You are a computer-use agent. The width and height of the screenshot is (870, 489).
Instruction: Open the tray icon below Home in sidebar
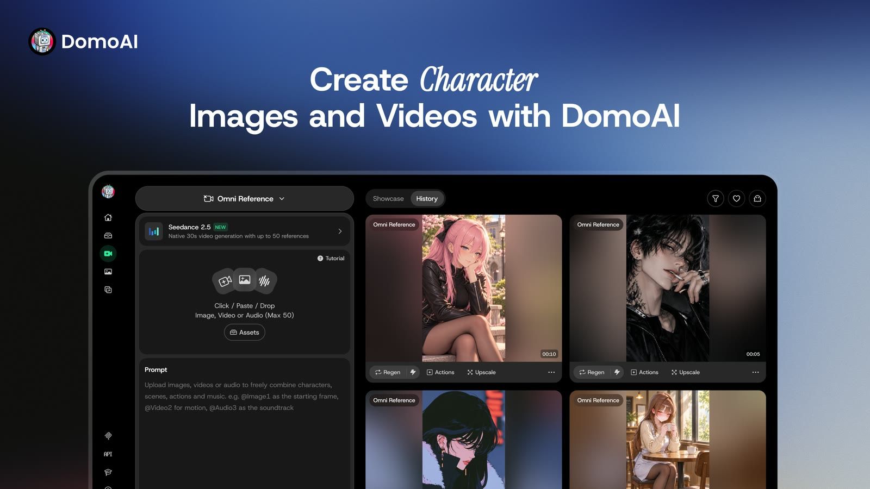point(108,235)
